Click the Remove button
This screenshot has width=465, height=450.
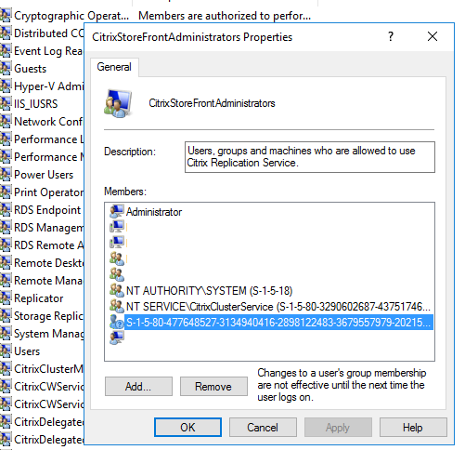click(213, 387)
